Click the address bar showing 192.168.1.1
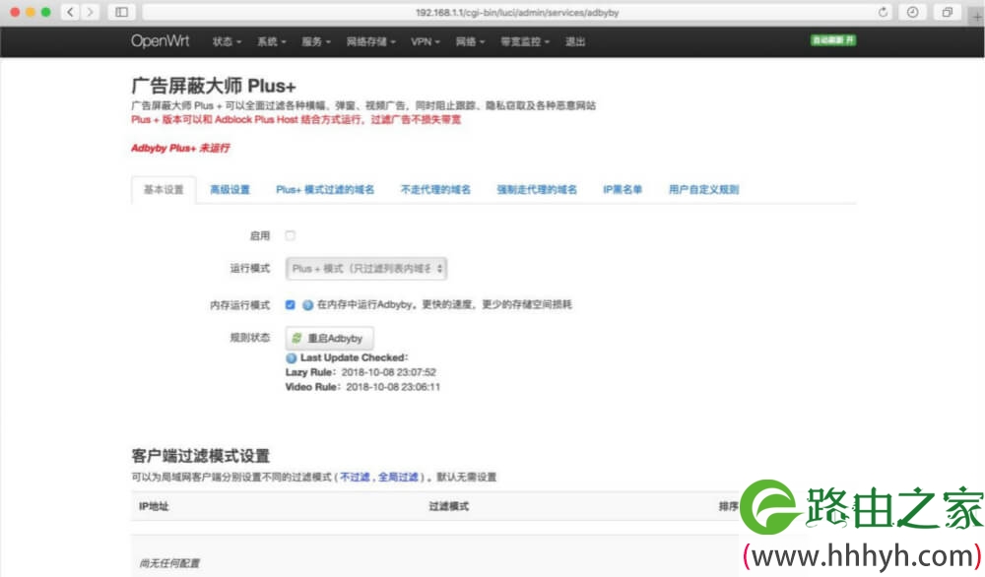The width and height of the screenshot is (985, 577). [x=517, y=12]
